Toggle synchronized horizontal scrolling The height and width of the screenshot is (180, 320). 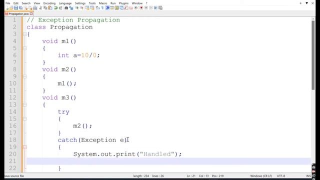click(92, 8)
